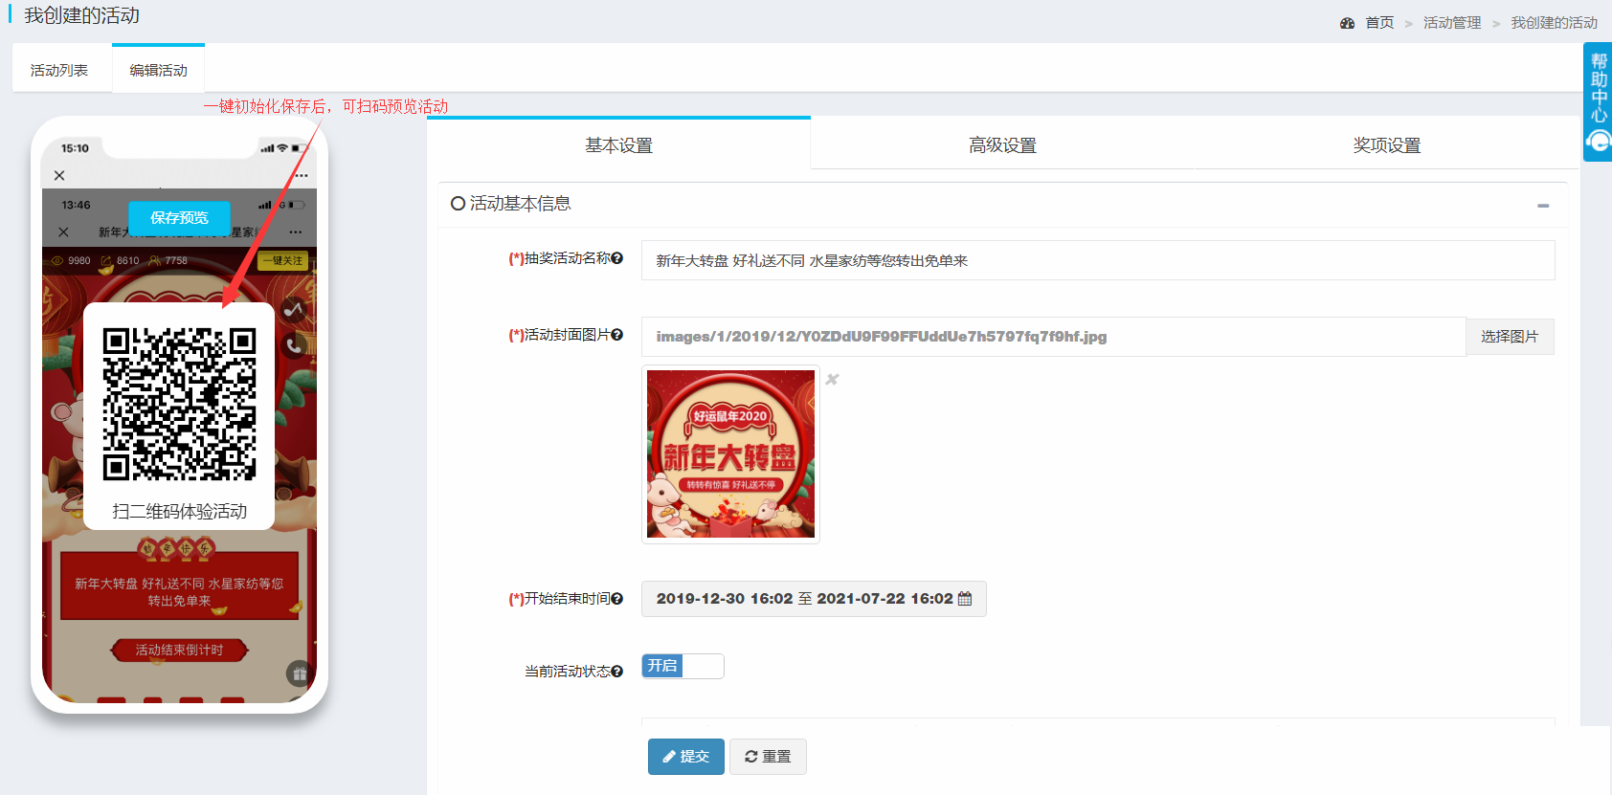Screen dimensions: 1612x795
Task: Edit the 抽奖活动名称 text field
Action: [x=1098, y=260]
